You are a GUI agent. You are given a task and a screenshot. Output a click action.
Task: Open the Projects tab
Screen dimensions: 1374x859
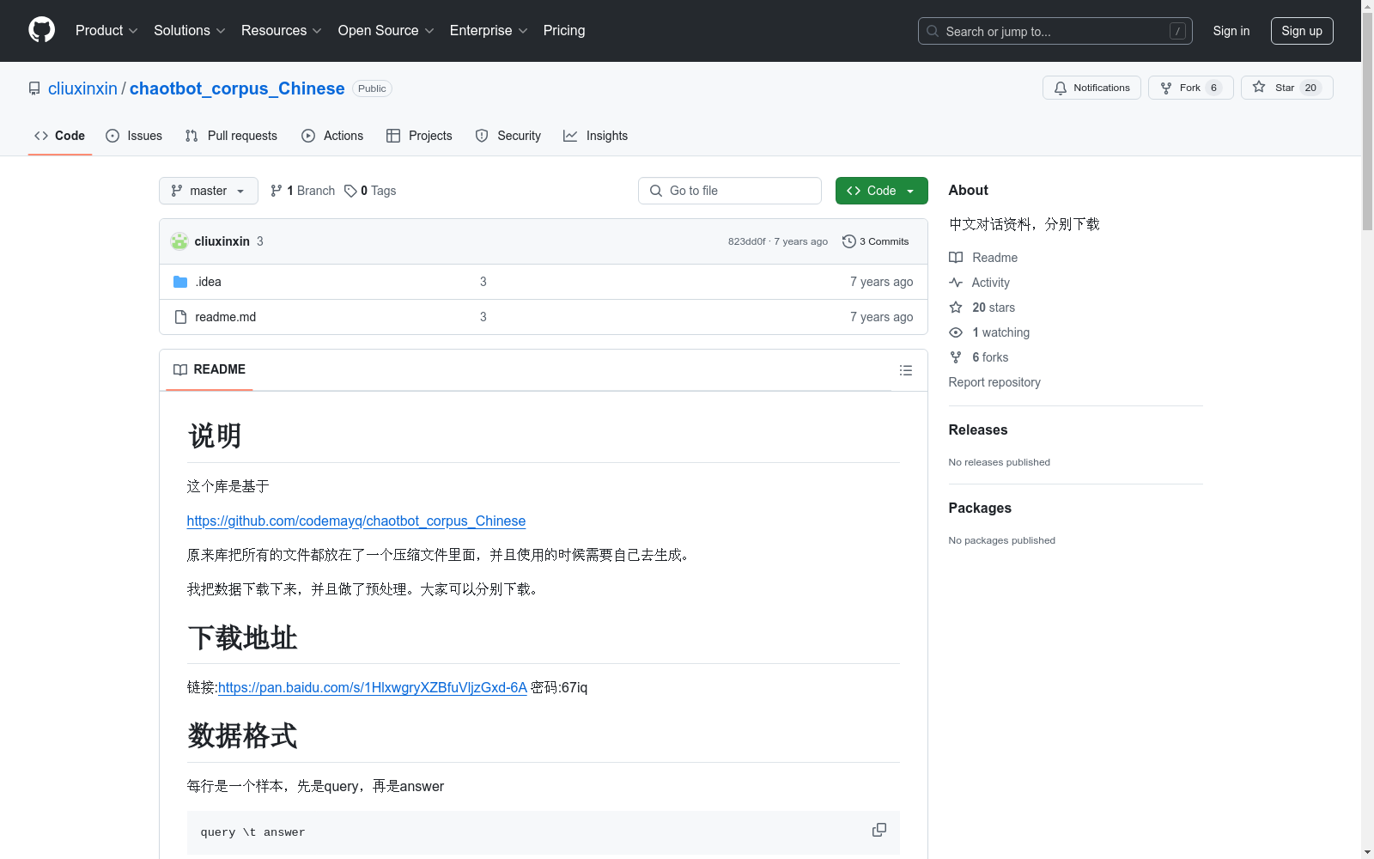(x=419, y=136)
